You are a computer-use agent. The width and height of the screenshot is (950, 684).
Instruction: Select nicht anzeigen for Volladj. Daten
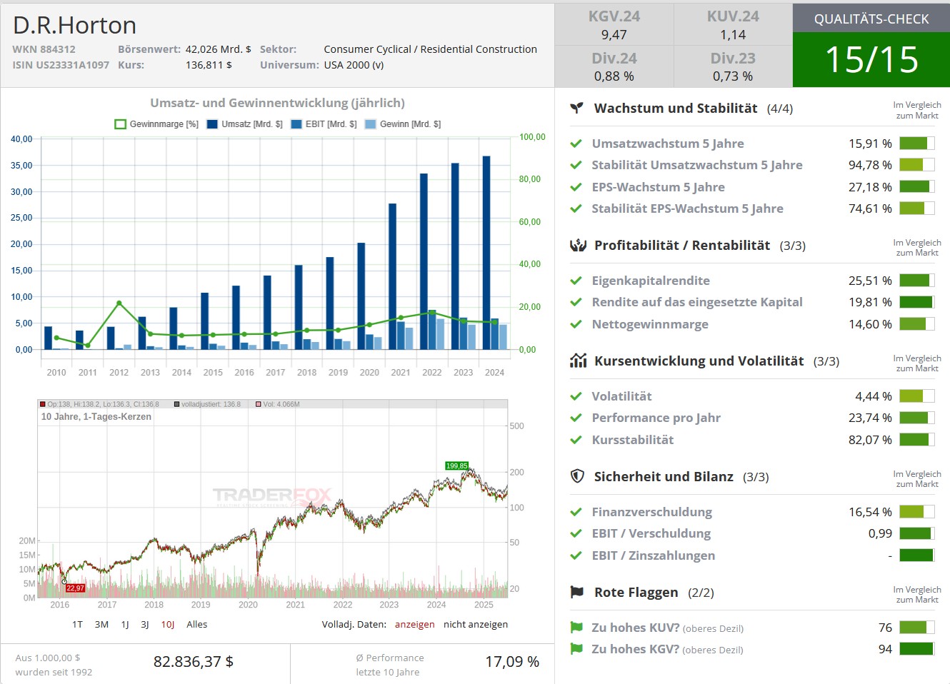click(476, 624)
